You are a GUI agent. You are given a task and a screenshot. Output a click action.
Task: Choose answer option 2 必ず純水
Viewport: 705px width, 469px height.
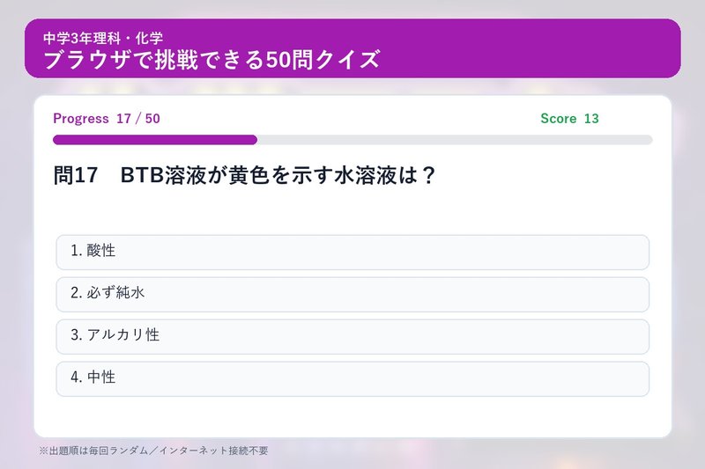(x=352, y=295)
